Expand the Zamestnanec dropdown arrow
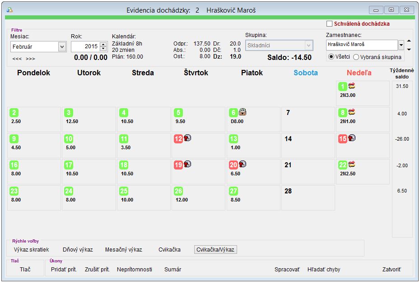This screenshot has width=420, height=284. [401, 45]
